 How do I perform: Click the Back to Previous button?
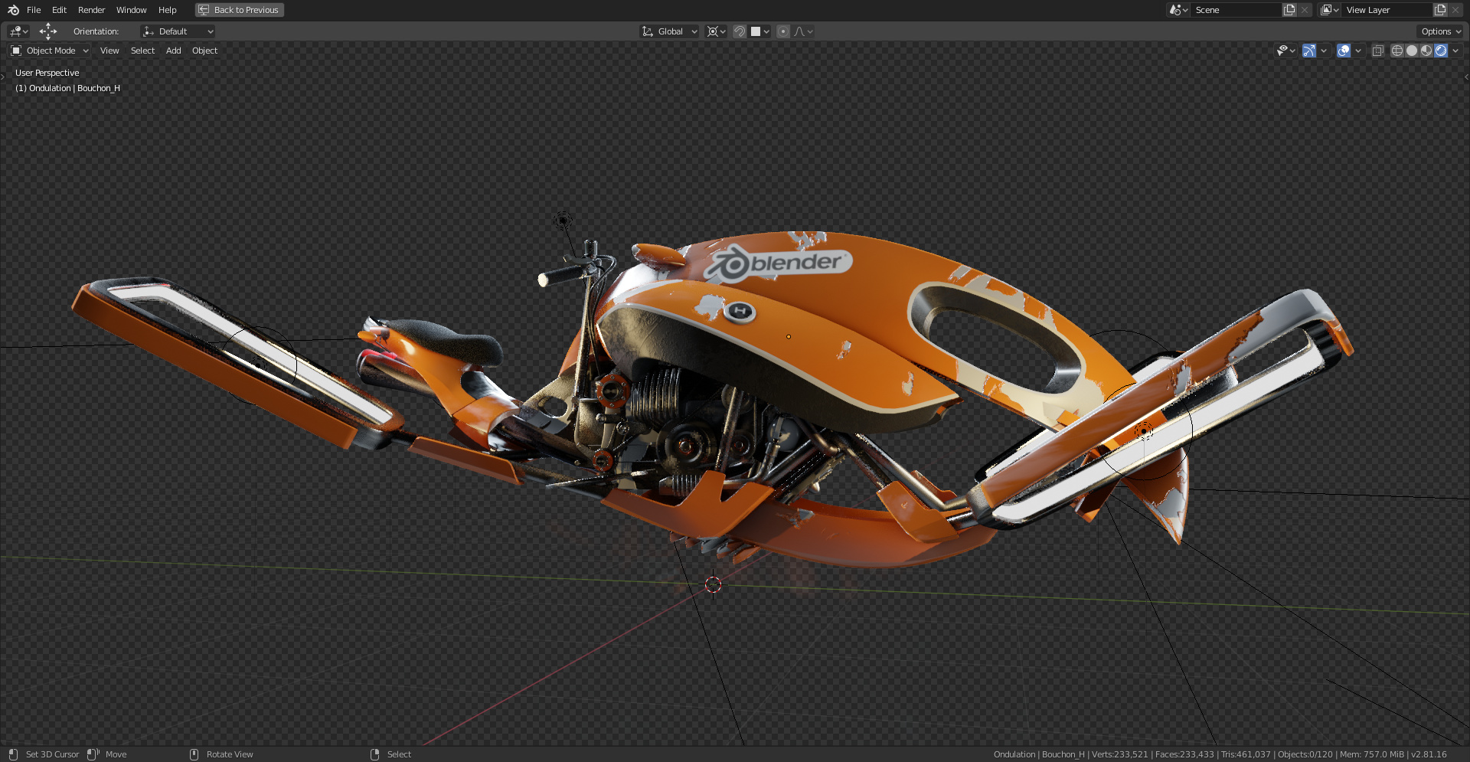240,10
